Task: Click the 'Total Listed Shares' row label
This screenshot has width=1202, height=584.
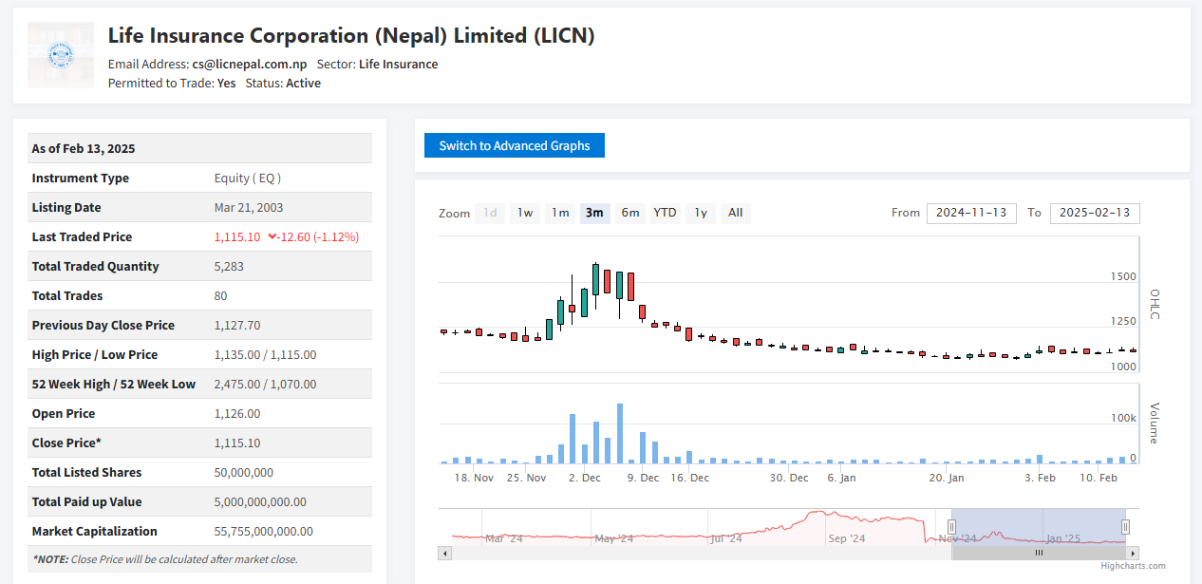Action: [86, 472]
